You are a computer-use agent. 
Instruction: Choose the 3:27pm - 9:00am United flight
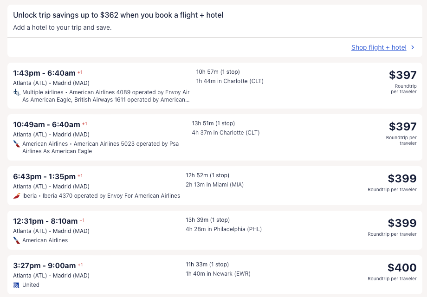pyautogui.click(x=44, y=265)
